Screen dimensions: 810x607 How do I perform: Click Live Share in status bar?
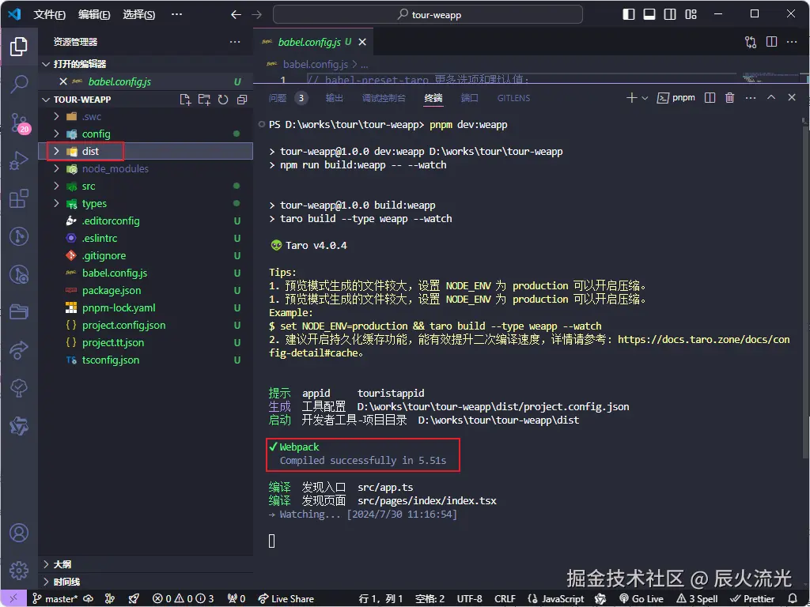point(286,599)
